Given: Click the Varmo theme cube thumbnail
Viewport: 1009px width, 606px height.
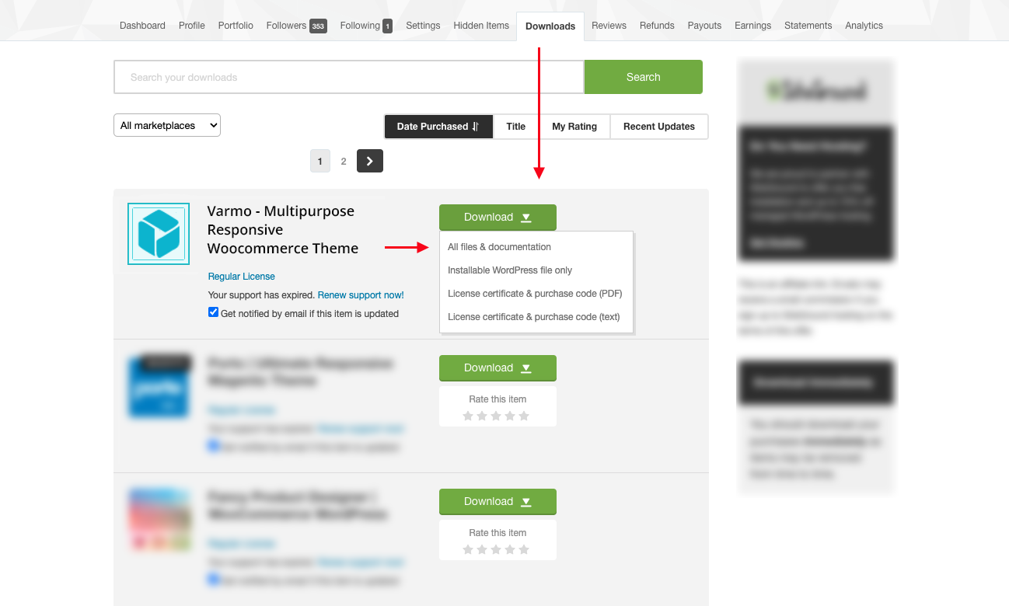Looking at the screenshot, I should point(159,234).
